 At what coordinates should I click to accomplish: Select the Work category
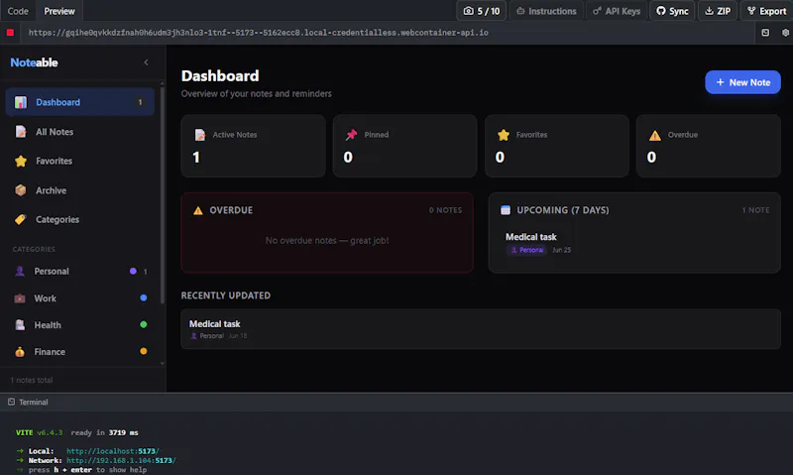pyautogui.click(x=80, y=297)
